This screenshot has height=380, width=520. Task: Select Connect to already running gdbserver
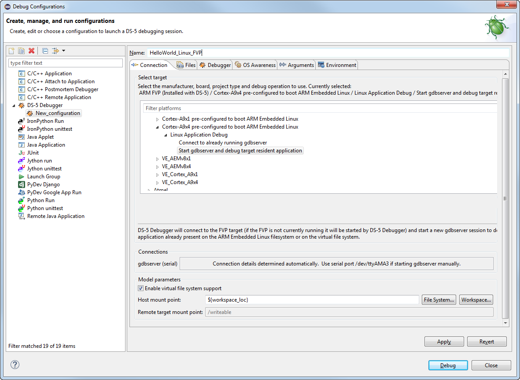tap(222, 143)
